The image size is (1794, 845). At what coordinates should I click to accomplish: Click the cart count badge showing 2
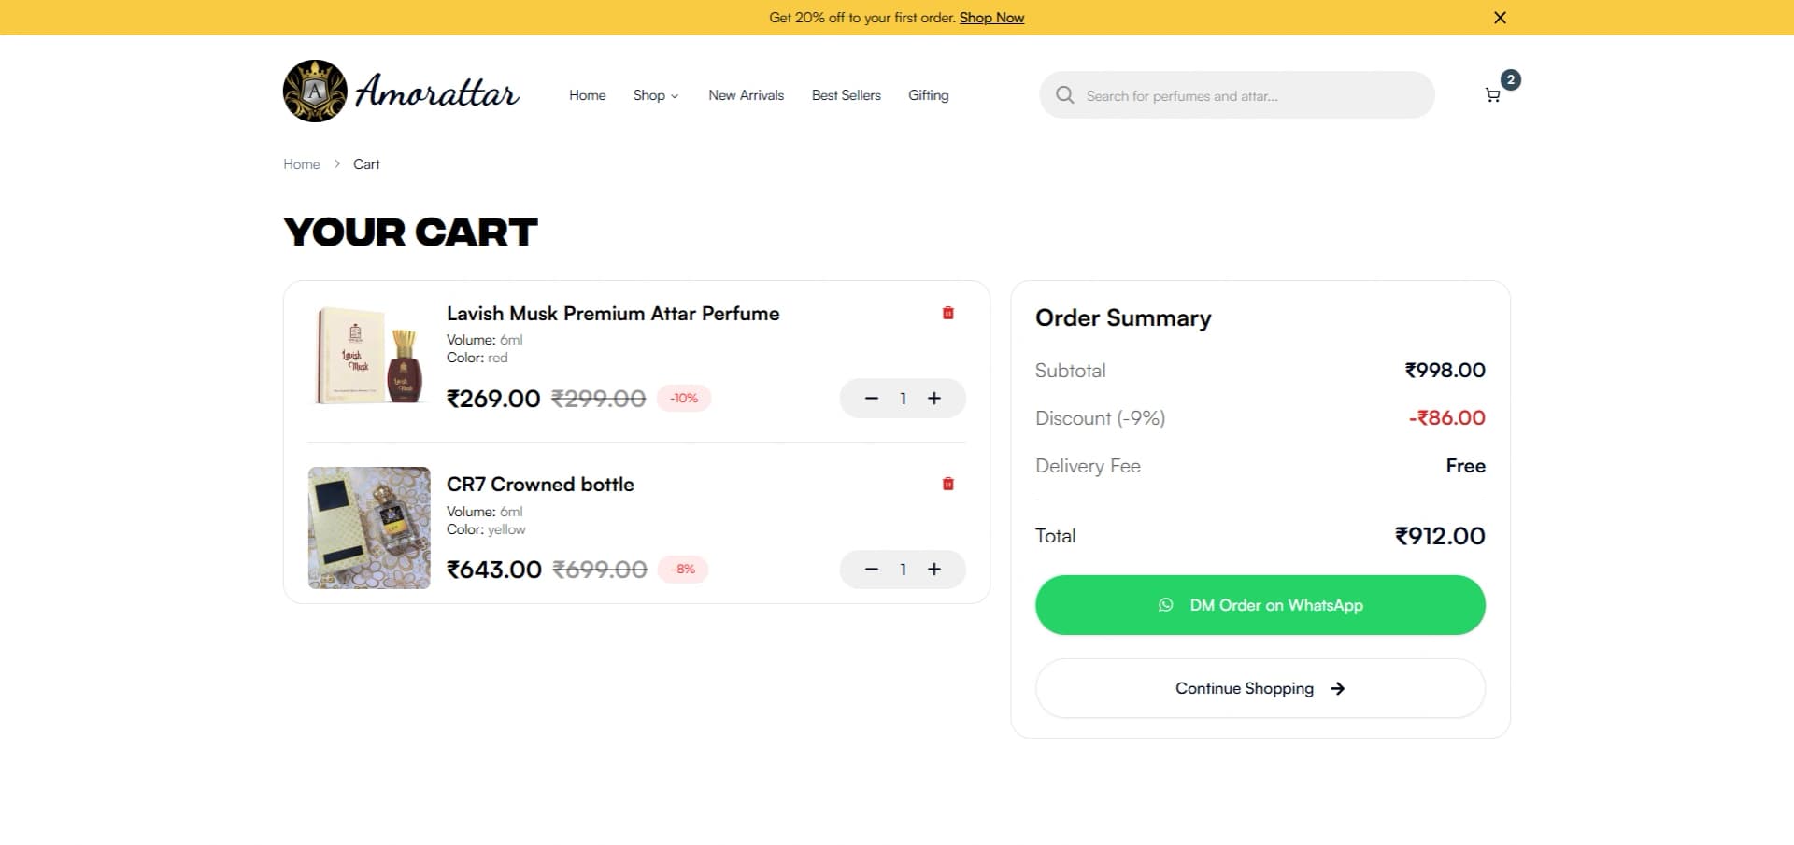coord(1510,79)
